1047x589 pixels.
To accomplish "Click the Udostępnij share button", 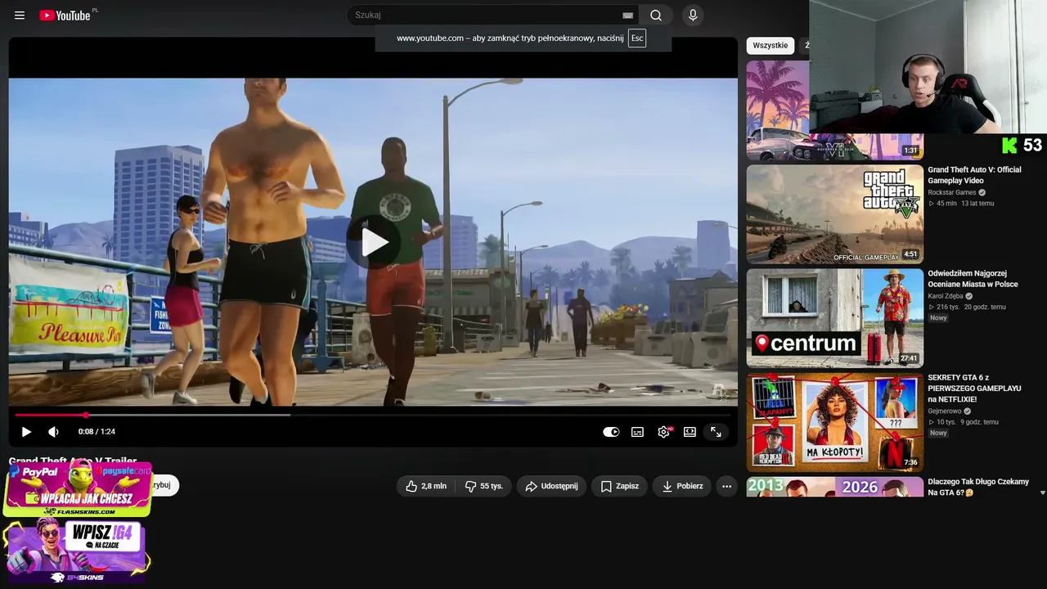I will (551, 486).
